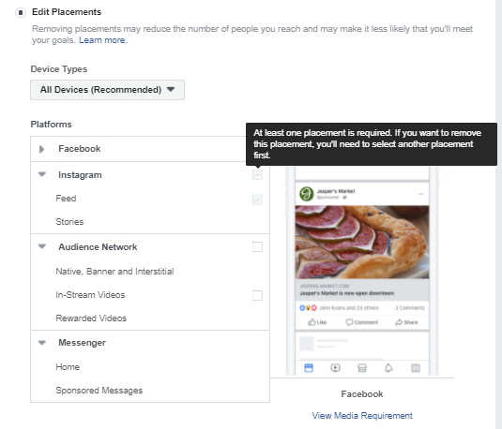Collapse the Instagram platform section

click(42, 174)
